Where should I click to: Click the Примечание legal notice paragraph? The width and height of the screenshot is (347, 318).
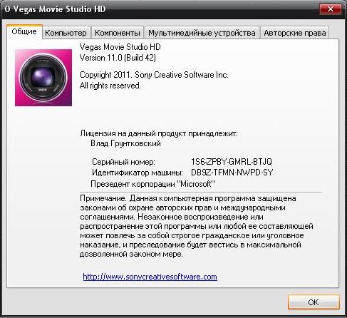point(197,226)
